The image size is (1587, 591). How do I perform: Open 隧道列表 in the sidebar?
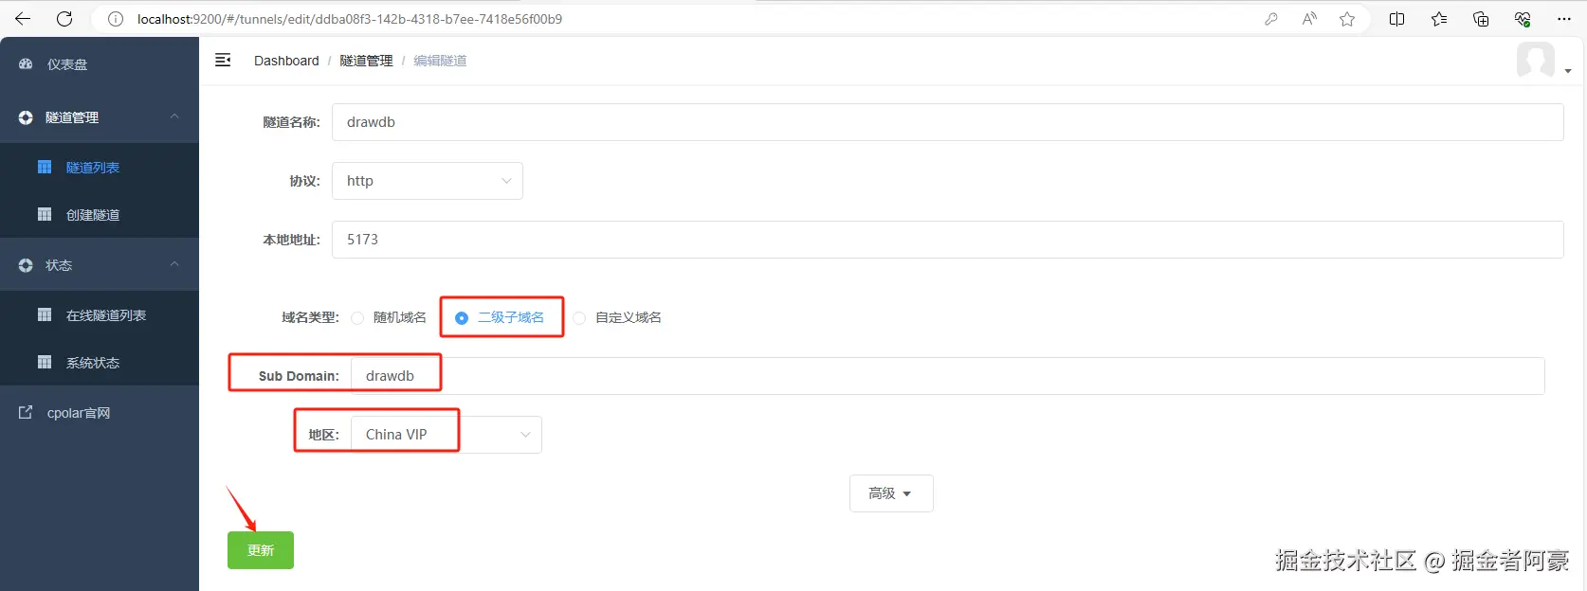click(x=93, y=168)
